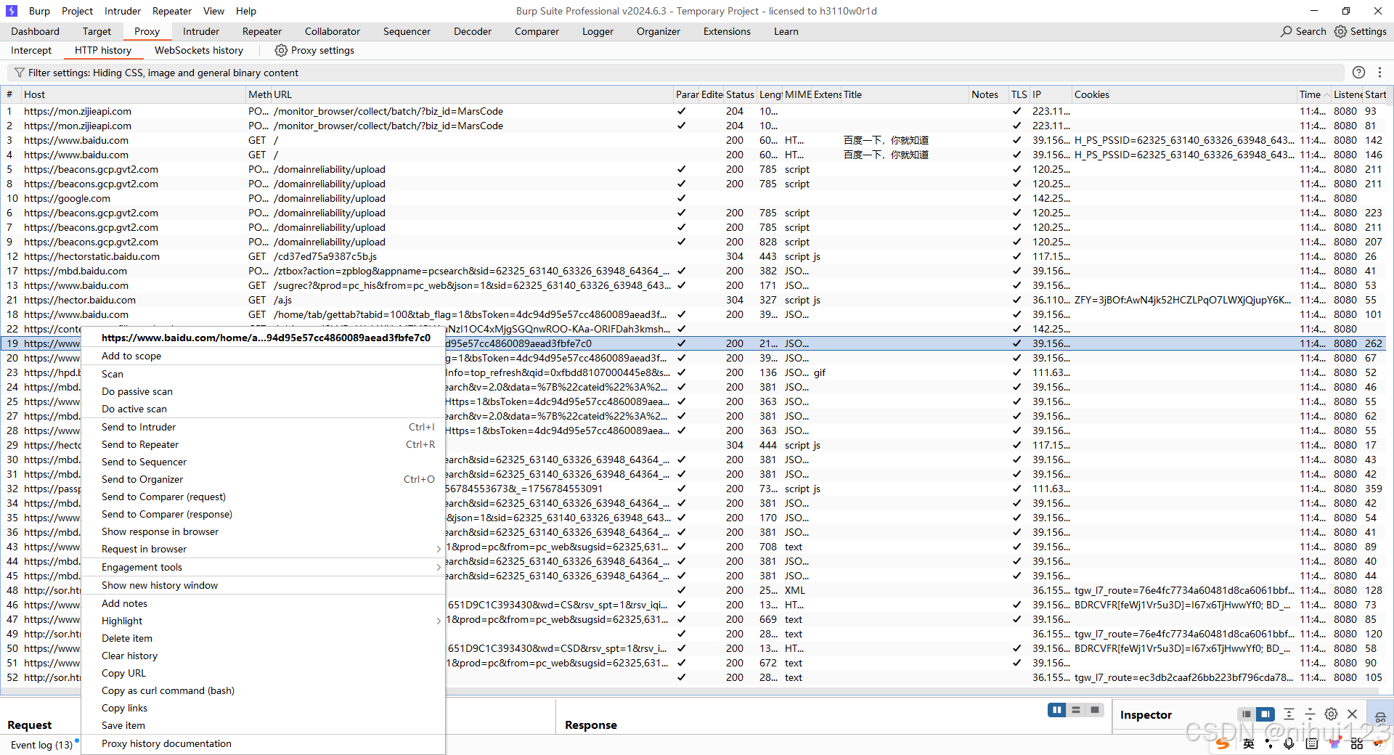Switch to the Extensions tab

point(727,31)
